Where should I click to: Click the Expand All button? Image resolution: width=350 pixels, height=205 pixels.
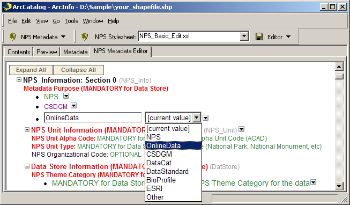(x=31, y=70)
